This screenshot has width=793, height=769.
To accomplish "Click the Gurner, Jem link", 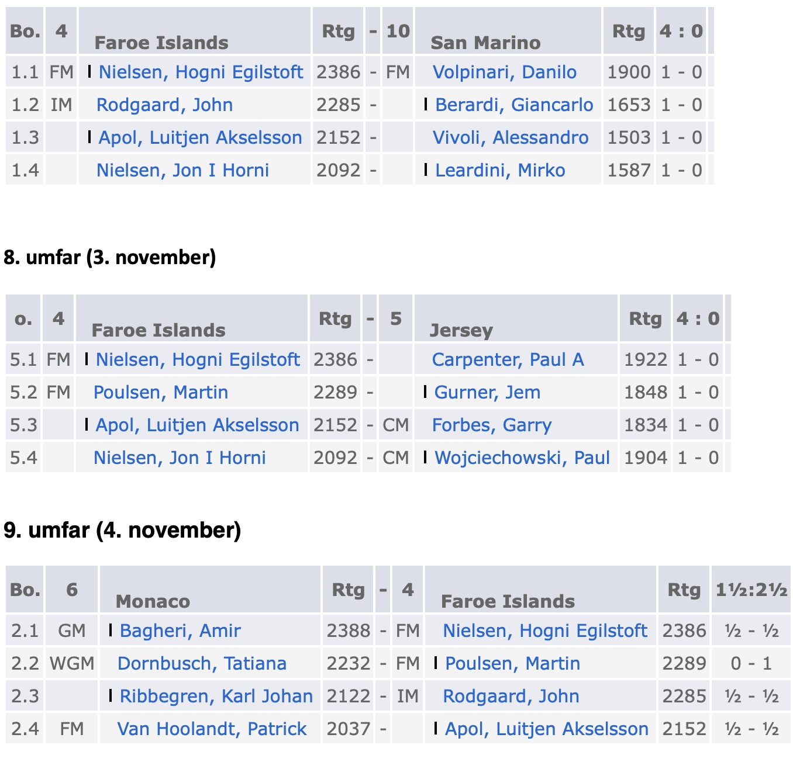I will (x=487, y=392).
